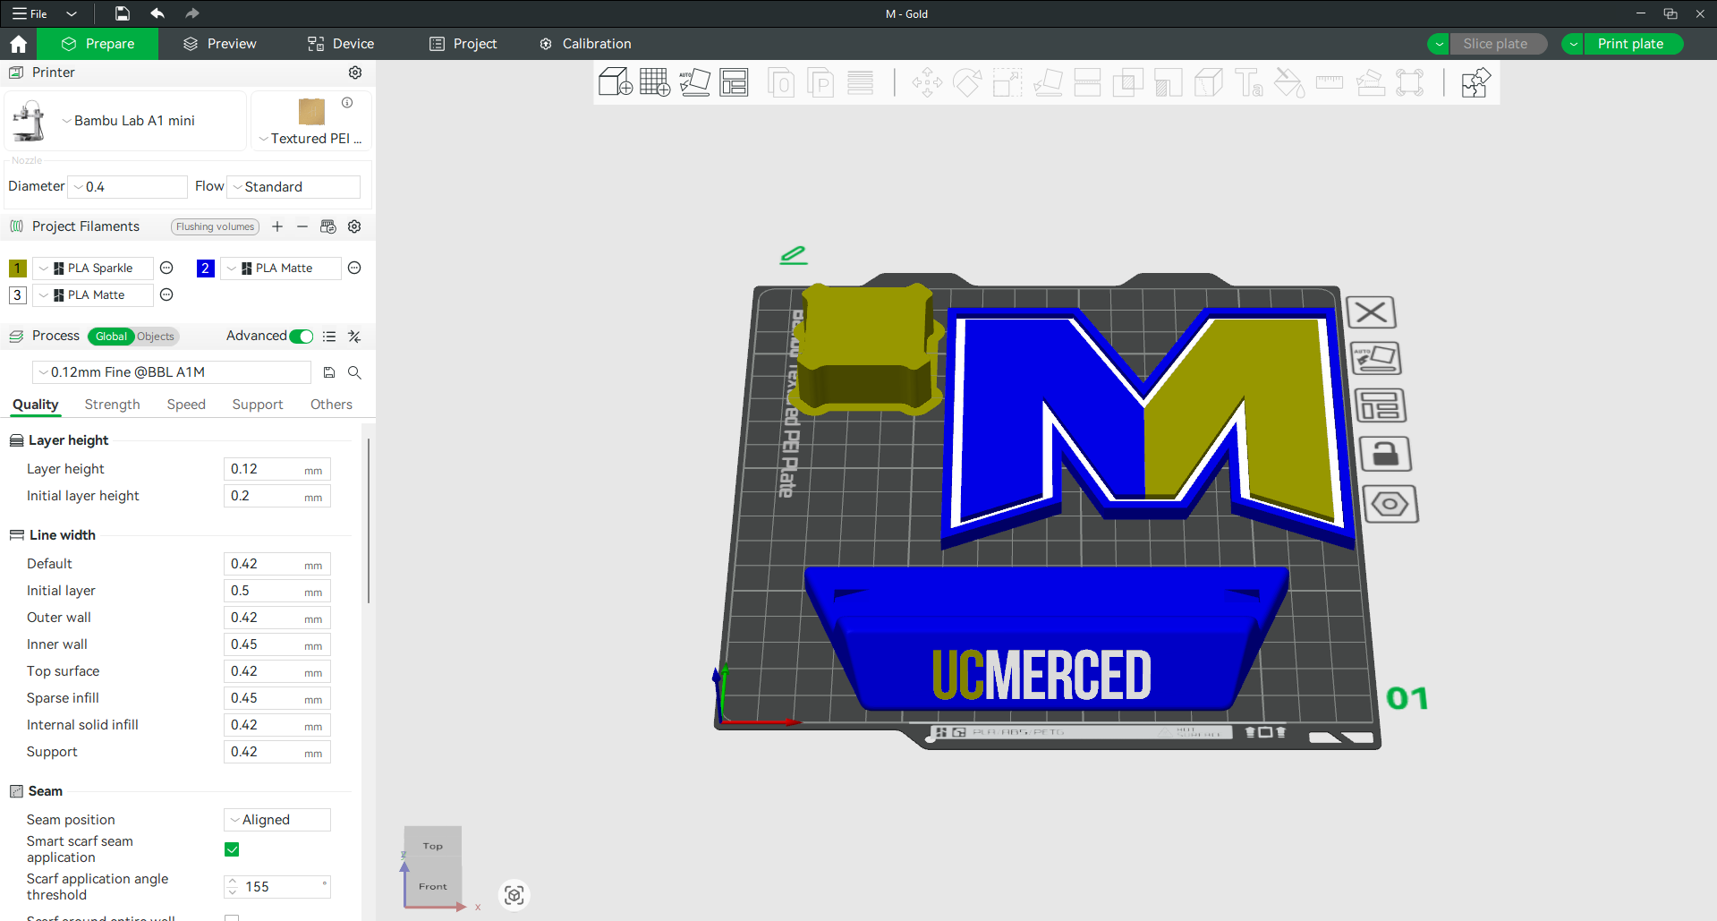Open filament 3 PLA Matte dropdown

click(93, 294)
